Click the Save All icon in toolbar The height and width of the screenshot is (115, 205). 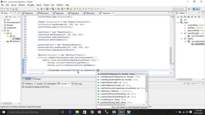click(17, 9)
